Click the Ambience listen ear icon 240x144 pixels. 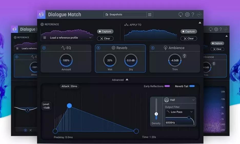pos(184,56)
